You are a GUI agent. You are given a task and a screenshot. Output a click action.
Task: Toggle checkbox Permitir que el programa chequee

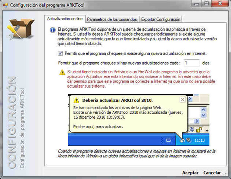click(60, 53)
